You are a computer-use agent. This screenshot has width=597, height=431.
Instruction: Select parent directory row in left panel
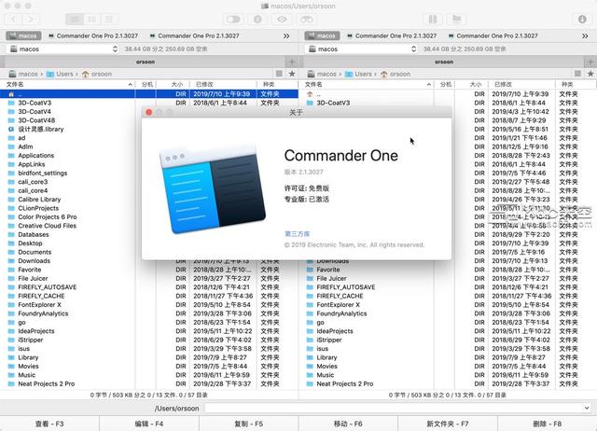pos(149,93)
